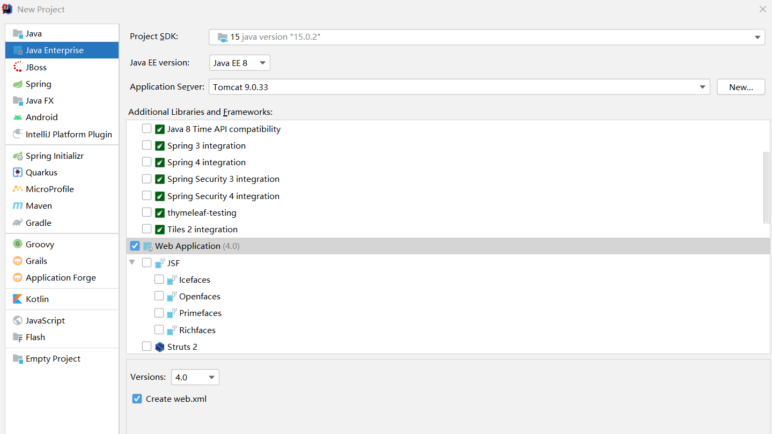Click the Gradle elephant icon
This screenshot has height=434, width=772.
tap(18, 223)
